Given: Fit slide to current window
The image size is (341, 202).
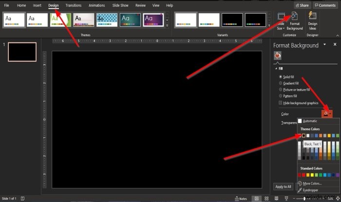Looking at the screenshot, I should pos(338,199).
